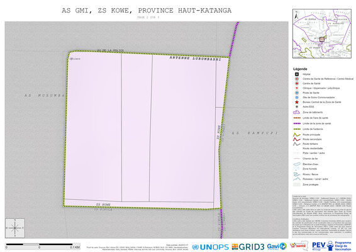Click the 'AV DE LA POLICE' road label
Viewport: 356px width, 252px height.
[x=111, y=50]
